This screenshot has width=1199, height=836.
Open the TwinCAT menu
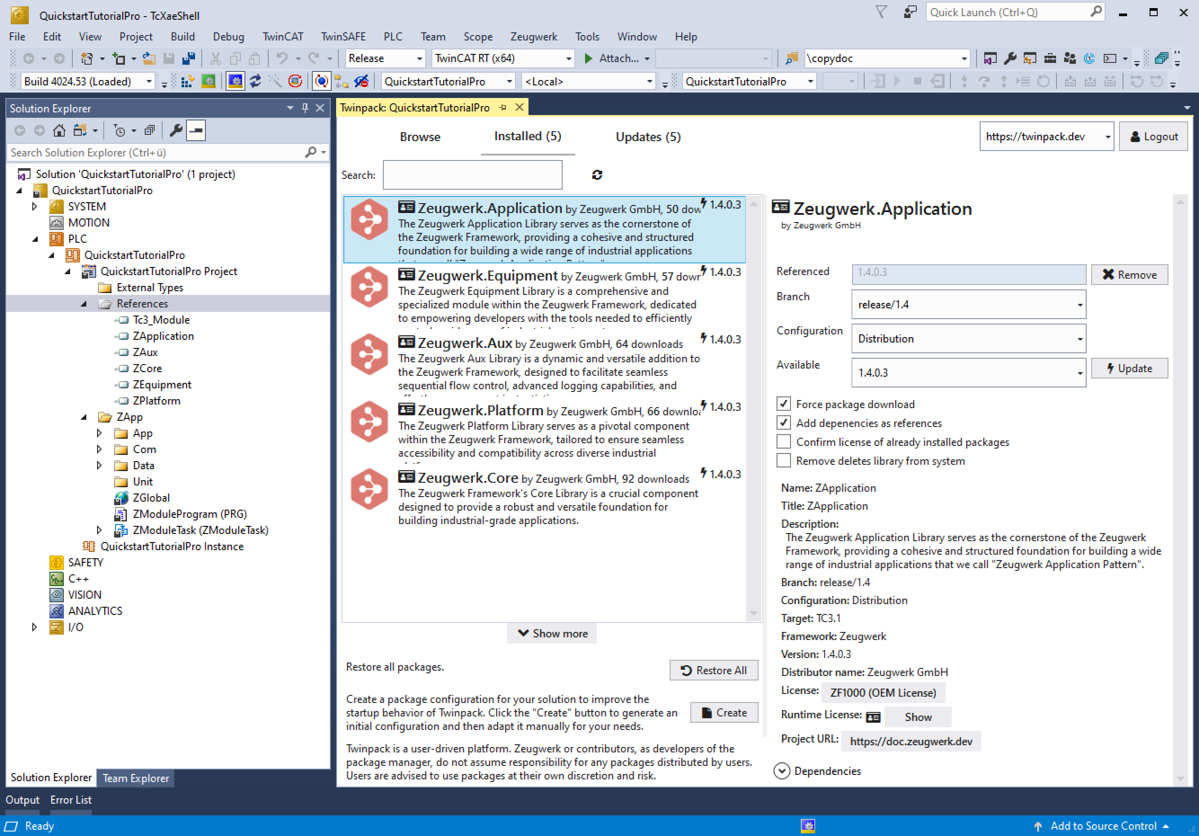click(x=283, y=36)
